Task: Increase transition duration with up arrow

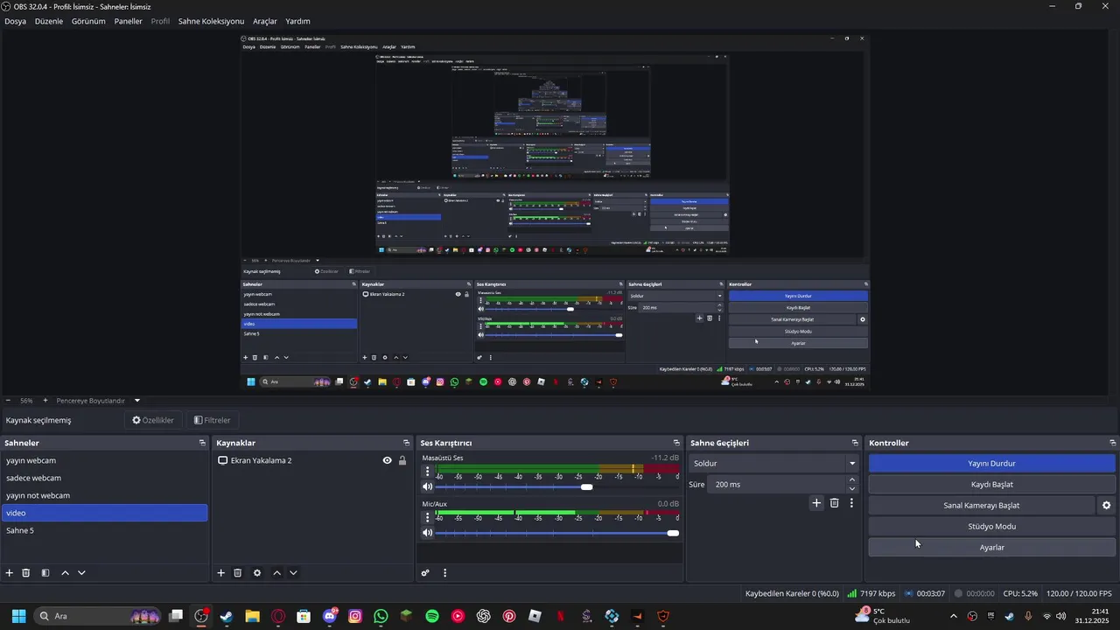Action: tap(852, 479)
